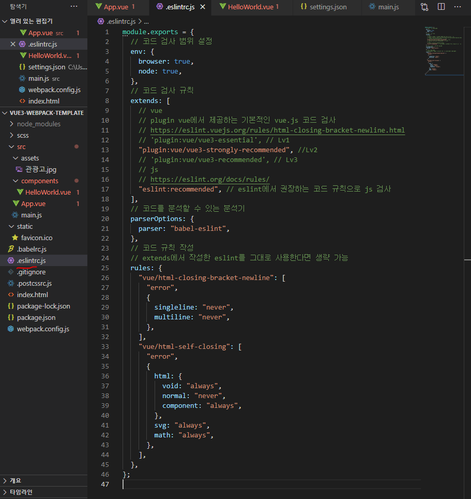Screen dimensions: 471x499
Task: Open App.vue from open editors list
Action: 43,33
